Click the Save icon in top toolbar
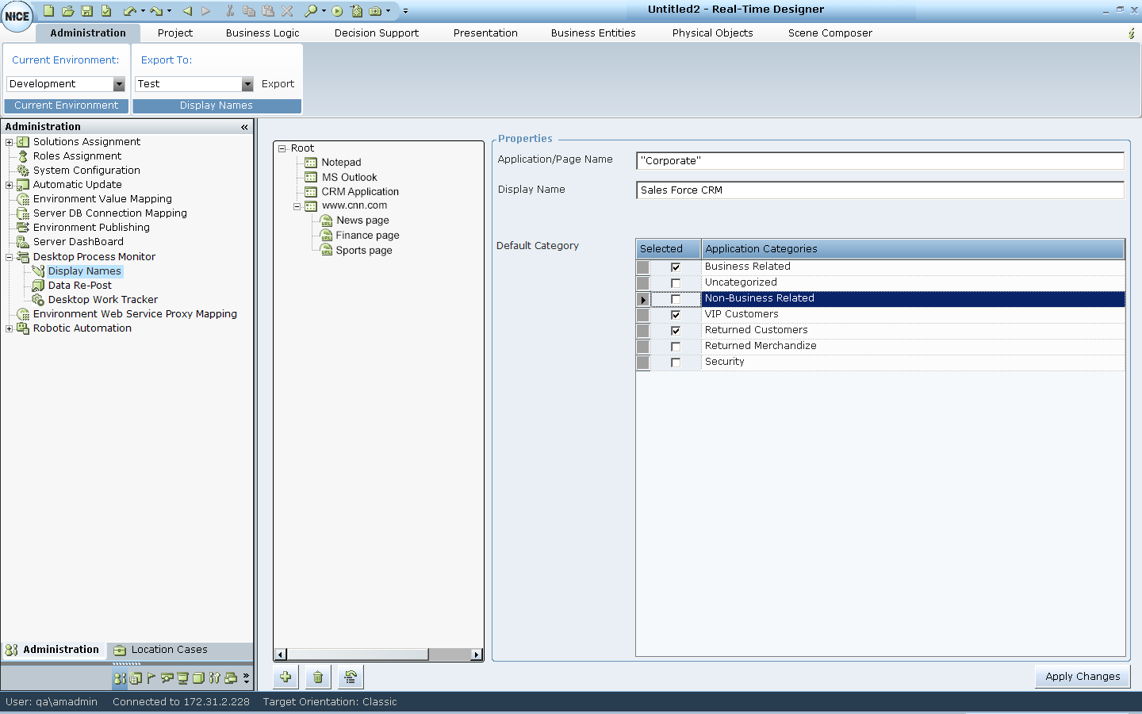The width and height of the screenshot is (1142, 714). (x=86, y=11)
